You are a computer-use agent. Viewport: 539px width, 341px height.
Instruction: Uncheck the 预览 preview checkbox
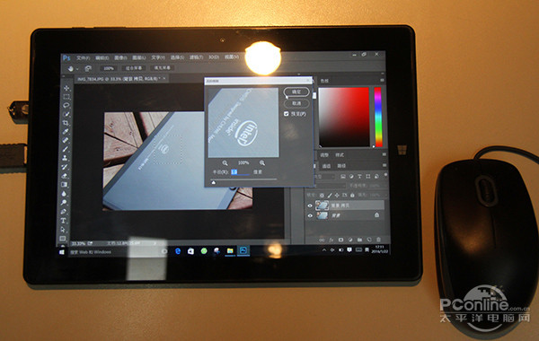click(x=287, y=114)
